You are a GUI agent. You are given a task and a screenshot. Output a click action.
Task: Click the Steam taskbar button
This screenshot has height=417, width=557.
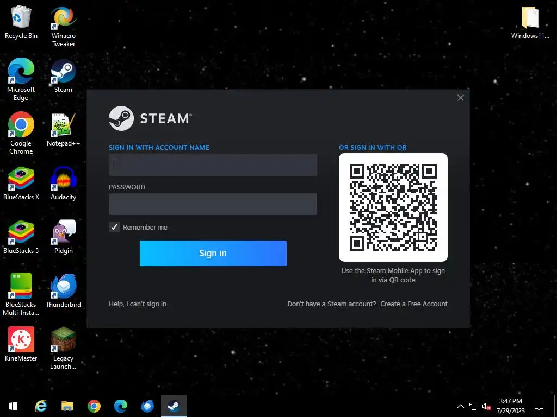(x=174, y=406)
